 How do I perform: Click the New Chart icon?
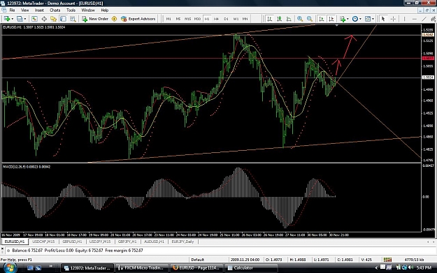coord(7,19)
